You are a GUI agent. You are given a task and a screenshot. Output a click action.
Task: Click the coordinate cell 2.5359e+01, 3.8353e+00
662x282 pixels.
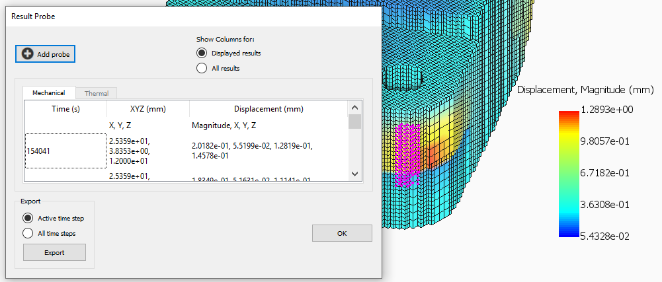[147, 151]
